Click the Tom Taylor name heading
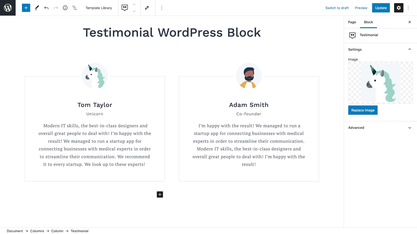This screenshot has width=417, height=234. pyautogui.click(x=95, y=105)
